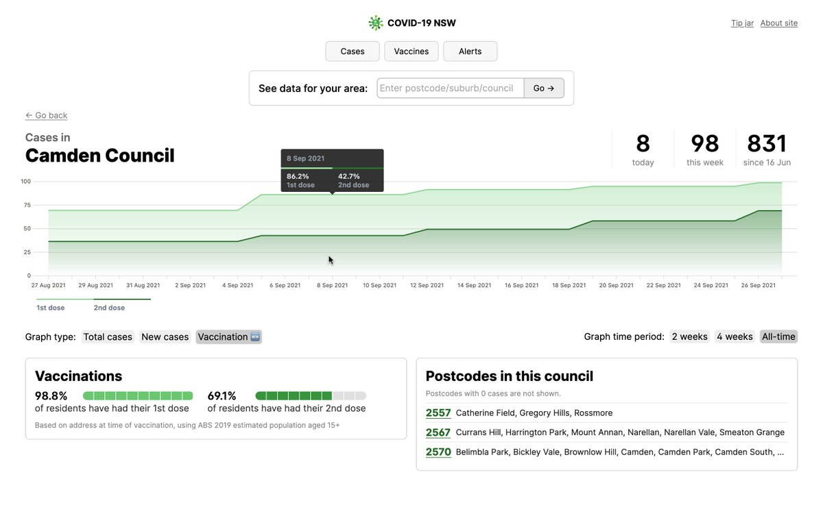Follow the Tip jar link

pos(742,23)
